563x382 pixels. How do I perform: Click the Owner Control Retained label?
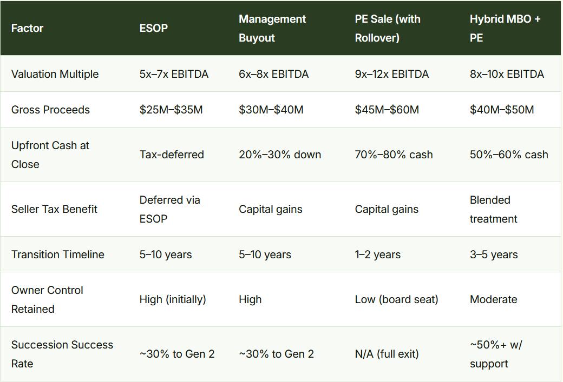pyautogui.click(x=47, y=299)
